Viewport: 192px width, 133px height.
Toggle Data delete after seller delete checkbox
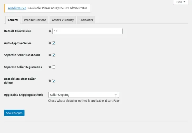coord(54,81)
